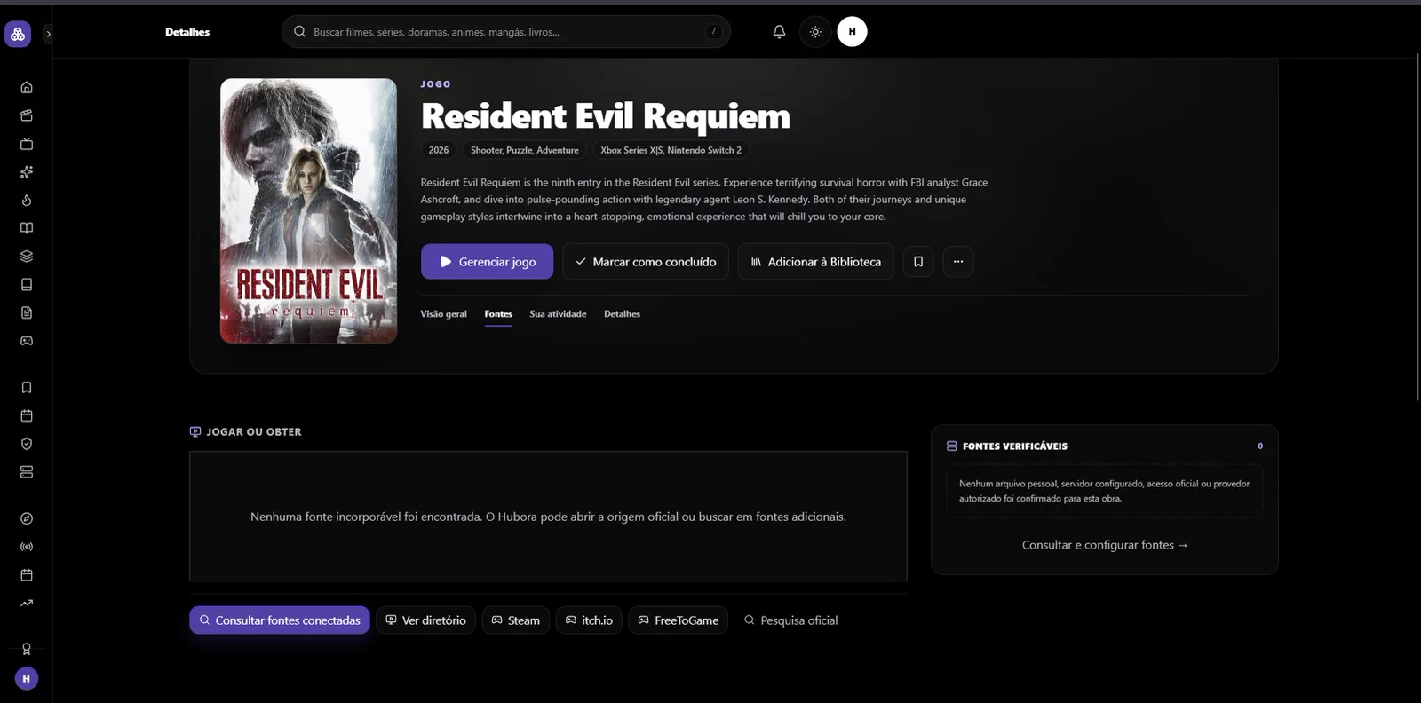
Task: Open the calendar icon above the trending arrow
Action: click(x=27, y=575)
